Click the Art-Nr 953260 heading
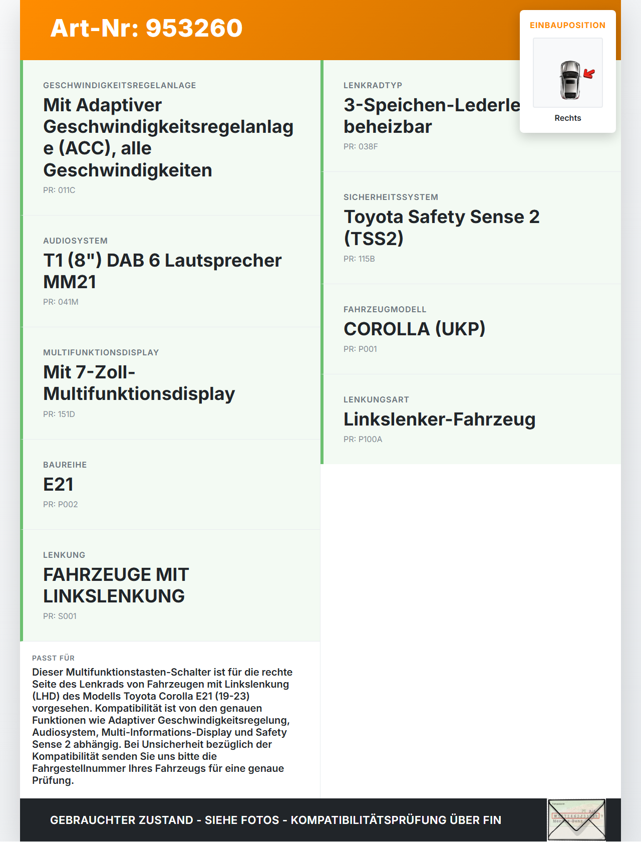 click(146, 28)
